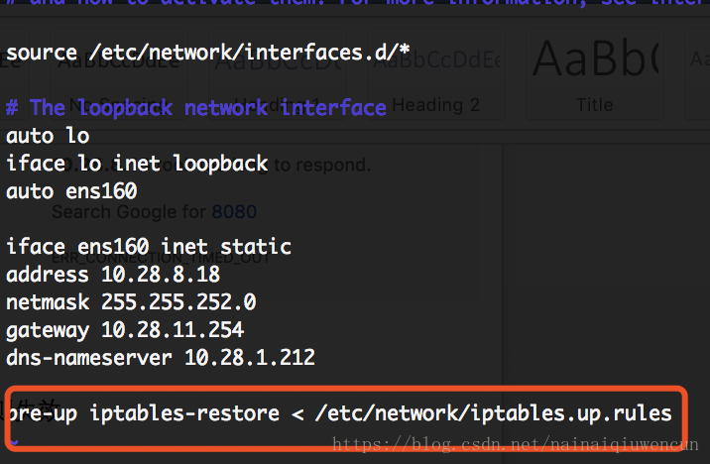Click the dns-nameserver 10.28.1.212 value

click(248, 356)
